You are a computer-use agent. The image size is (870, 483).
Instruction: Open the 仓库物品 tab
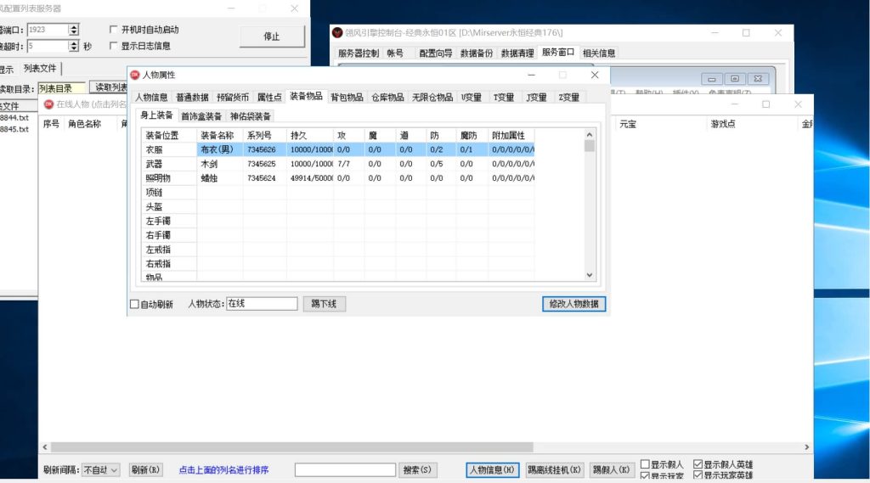(387, 97)
